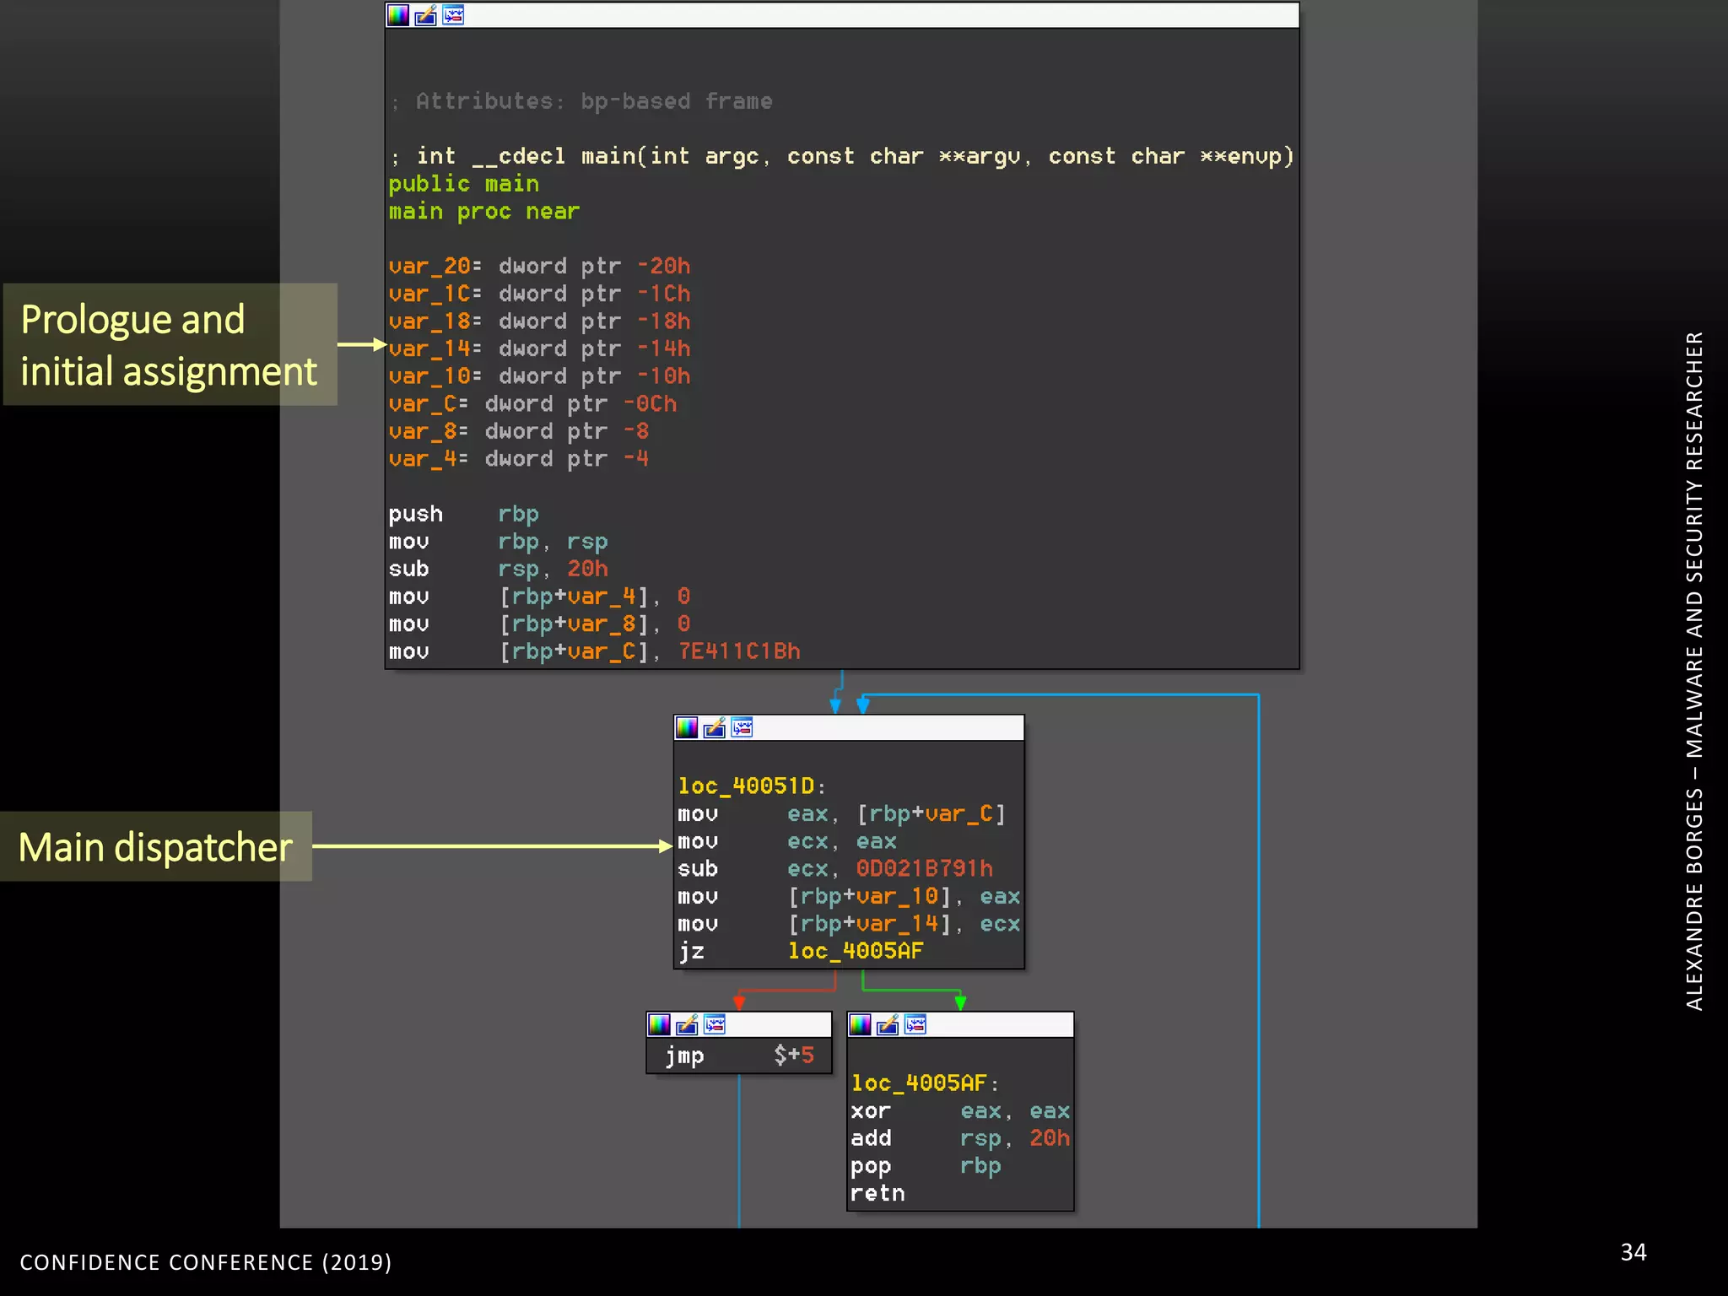1728x1296 pixels.
Task: Select the var_10 variable definition line
Action: pos(540,376)
